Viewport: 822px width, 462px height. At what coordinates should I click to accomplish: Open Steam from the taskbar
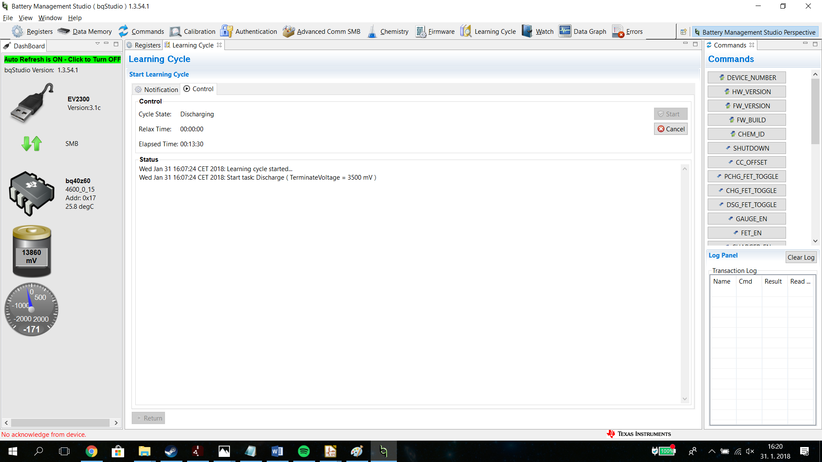171,451
